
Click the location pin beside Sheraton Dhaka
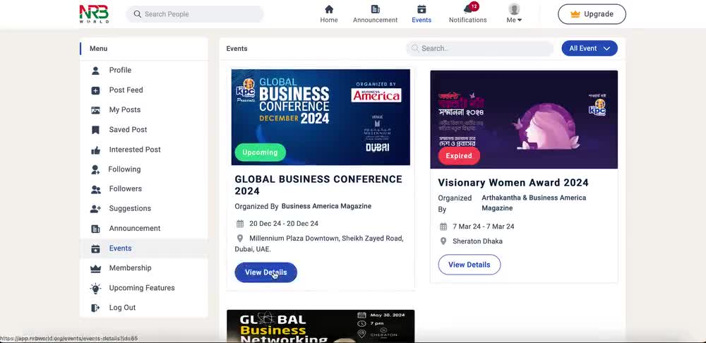point(443,241)
